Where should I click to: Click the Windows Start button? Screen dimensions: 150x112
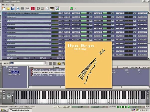(4, 110)
